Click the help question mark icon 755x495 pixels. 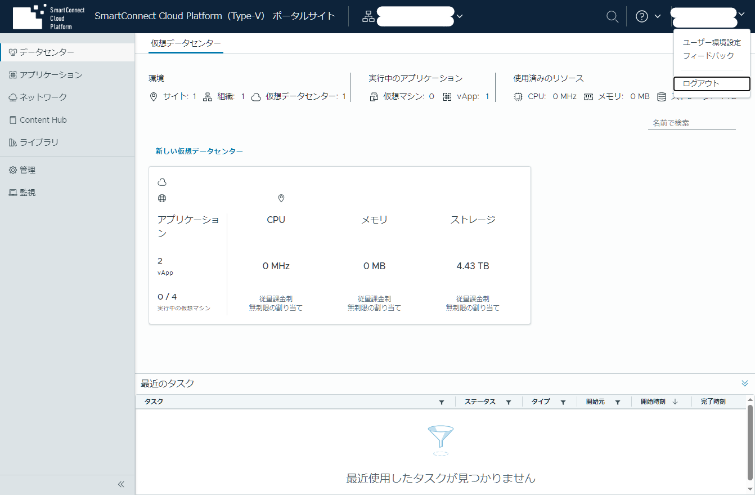click(x=642, y=16)
